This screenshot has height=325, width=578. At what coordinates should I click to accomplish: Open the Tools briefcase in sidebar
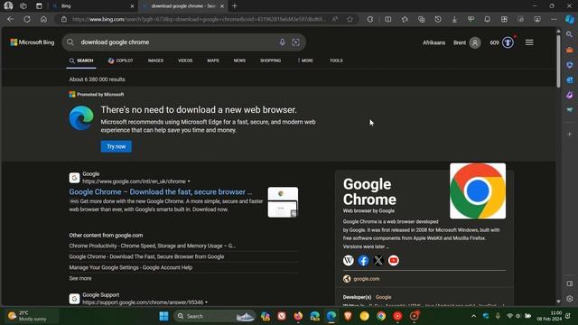pyautogui.click(x=570, y=50)
